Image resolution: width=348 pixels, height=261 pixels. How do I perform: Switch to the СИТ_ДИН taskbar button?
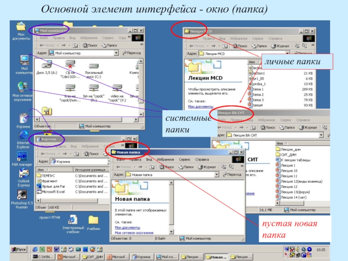pyautogui.click(x=93, y=257)
